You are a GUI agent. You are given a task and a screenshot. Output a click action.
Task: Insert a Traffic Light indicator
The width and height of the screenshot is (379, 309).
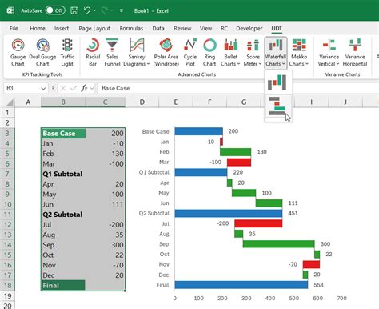67,53
